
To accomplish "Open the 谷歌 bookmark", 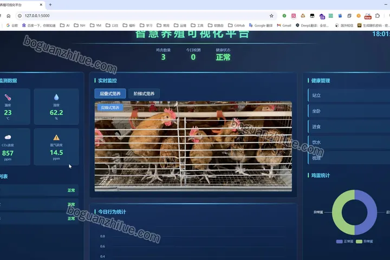I will [12, 25].
